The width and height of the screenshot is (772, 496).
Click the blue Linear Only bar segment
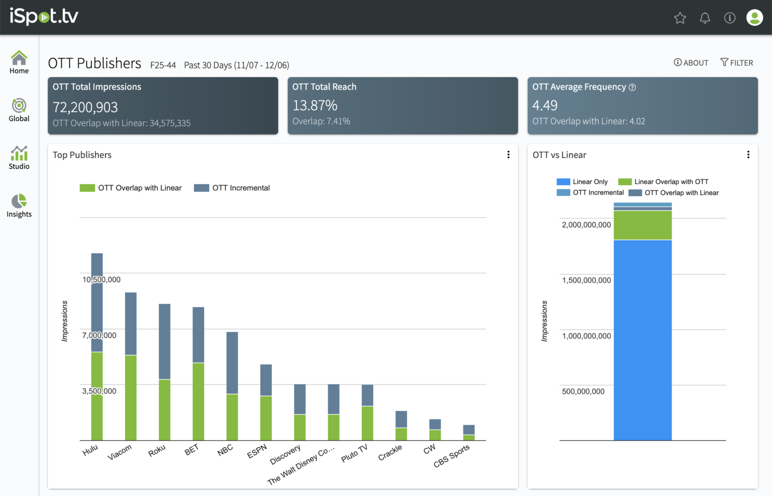pos(643,340)
